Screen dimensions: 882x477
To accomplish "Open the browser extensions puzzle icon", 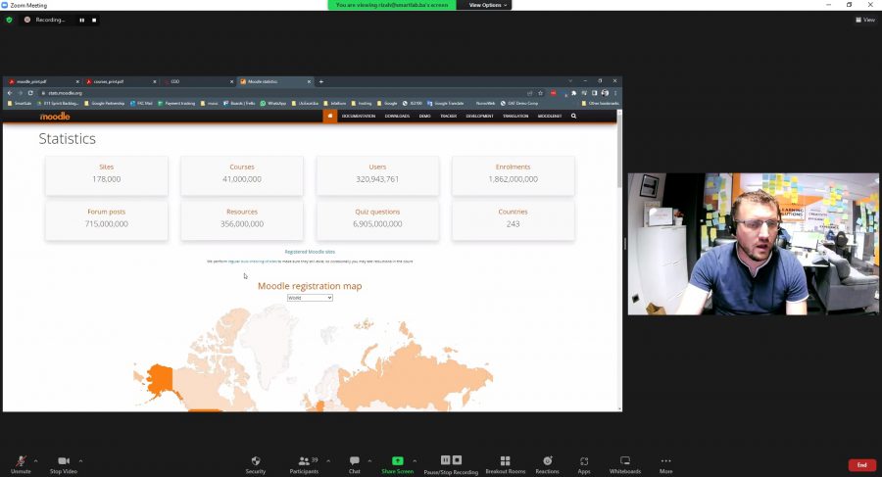I will click(573, 93).
